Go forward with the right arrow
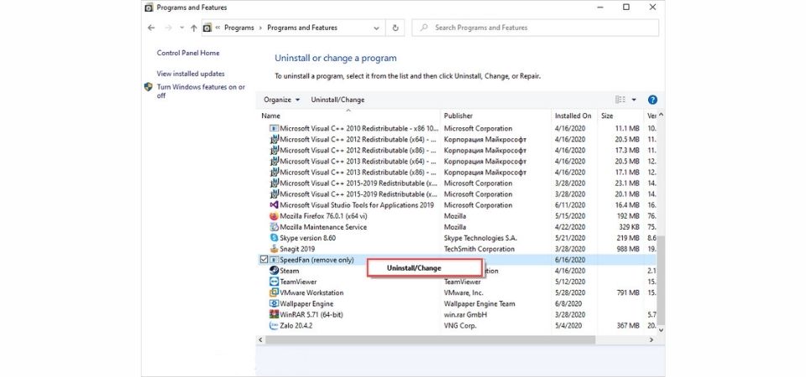This screenshot has width=806, height=377. 168,28
